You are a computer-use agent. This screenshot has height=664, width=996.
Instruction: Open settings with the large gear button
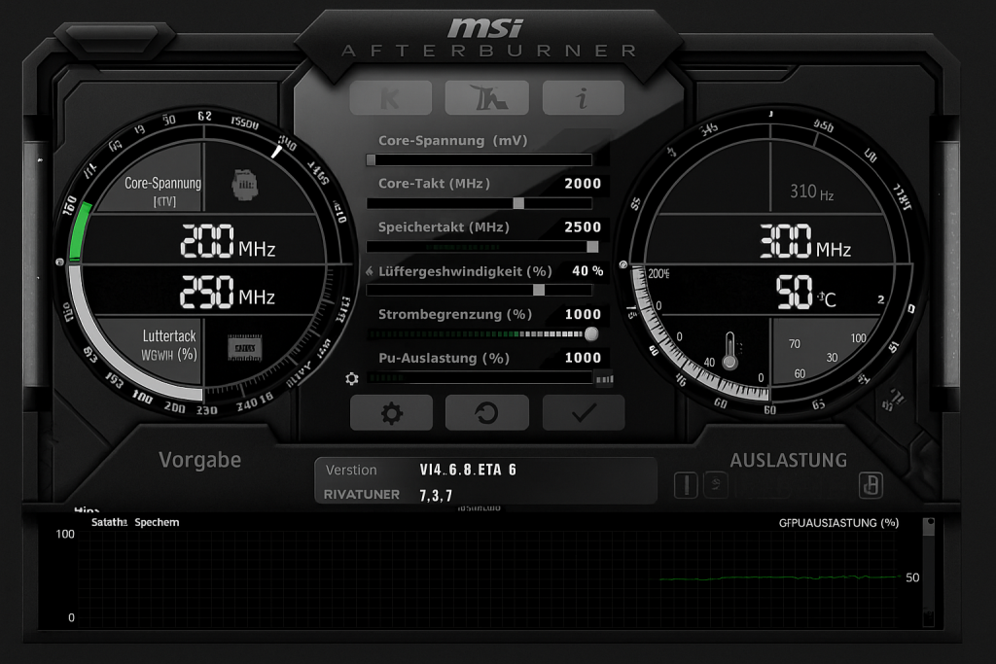pyautogui.click(x=391, y=413)
